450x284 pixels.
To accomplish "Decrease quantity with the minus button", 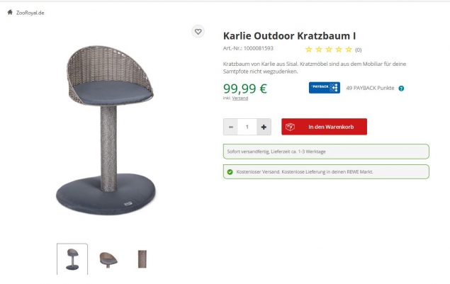I will (231, 127).
